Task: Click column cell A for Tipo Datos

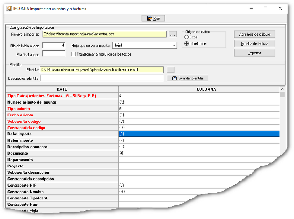Action: click(x=199, y=96)
